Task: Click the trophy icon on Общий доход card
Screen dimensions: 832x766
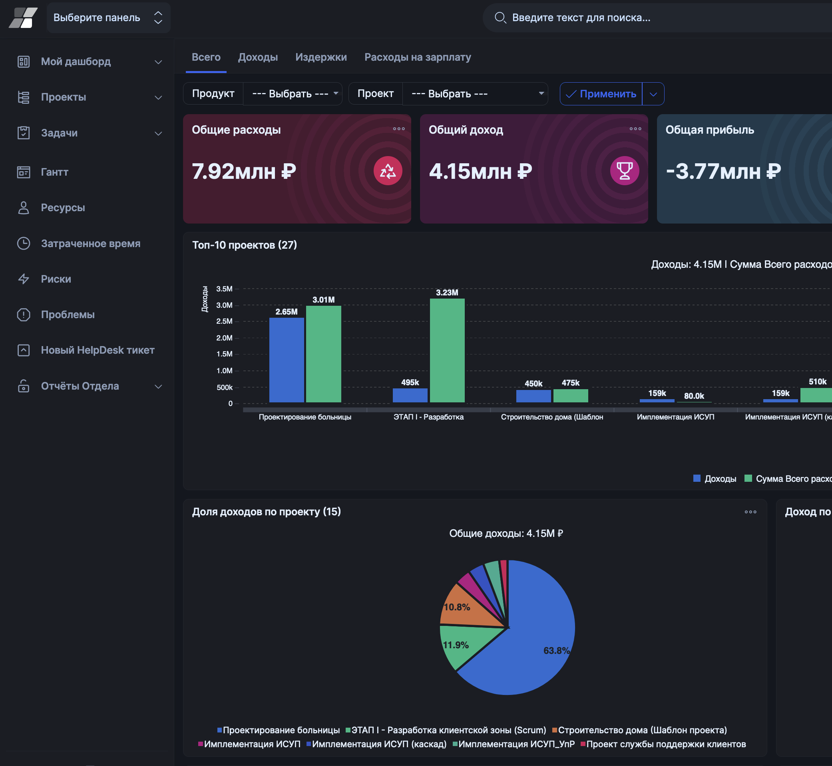Action: click(x=624, y=171)
